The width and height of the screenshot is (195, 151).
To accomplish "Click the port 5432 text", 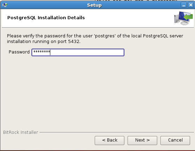I will click(68, 41).
